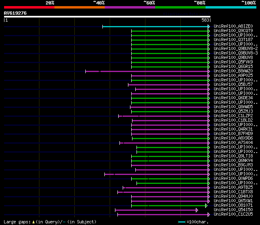Select label UniRef100_C1BLD2
Screen dimensions: 260x225
[233, 120]
